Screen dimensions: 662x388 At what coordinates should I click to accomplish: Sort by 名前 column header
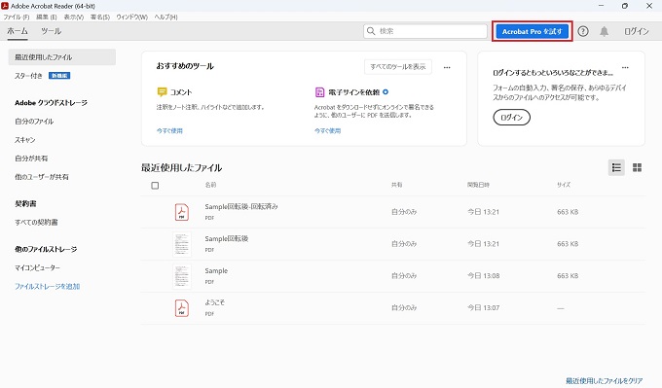point(210,185)
